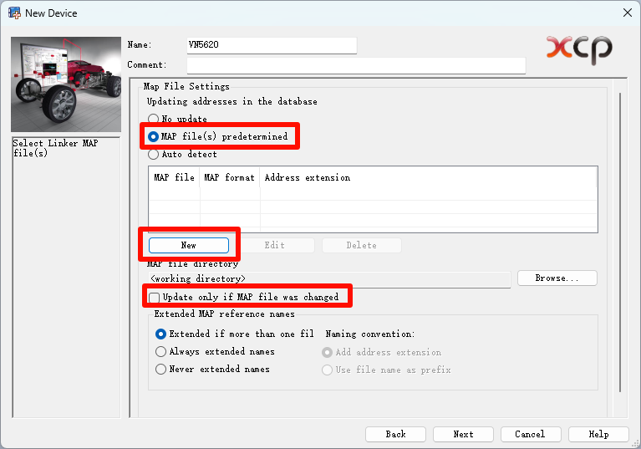Go to the Next wizard page
This screenshot has width=641, height=449.
pyautogui.click(x=464, y=434)
